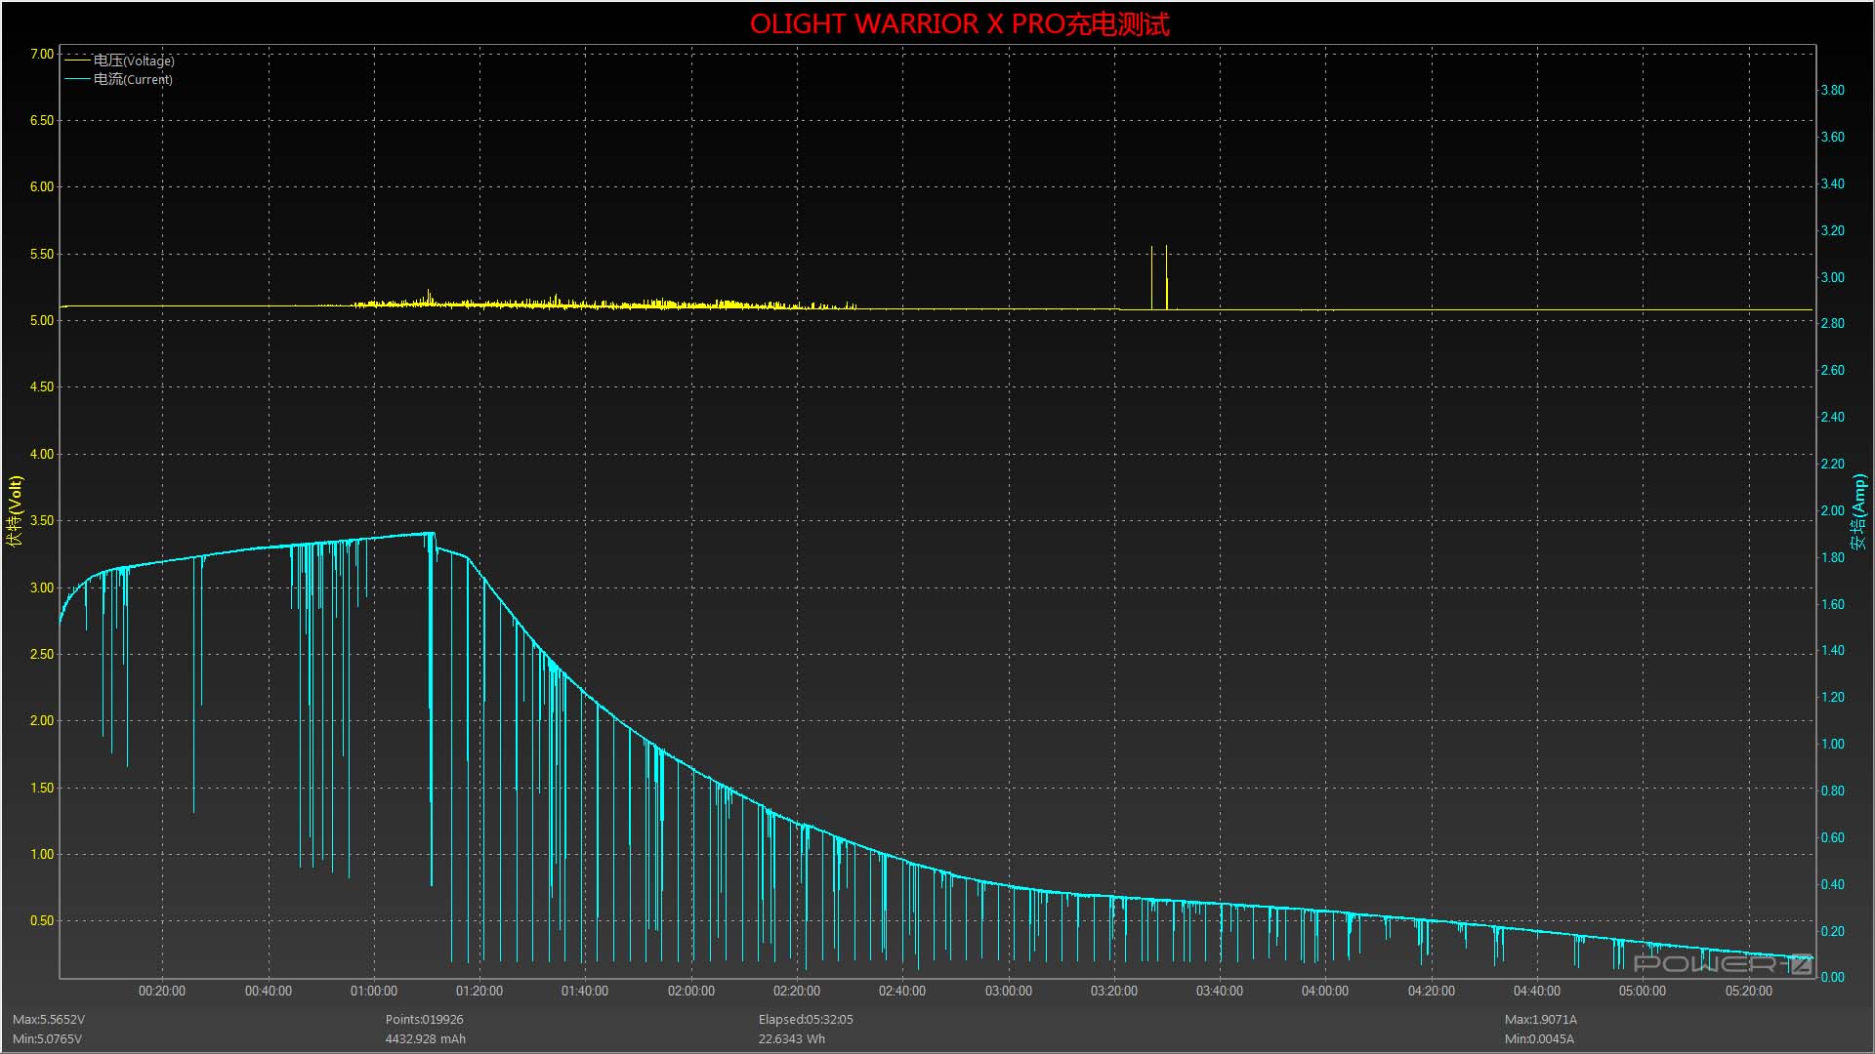Click the 01:00:00 time axis marker
Image resolution: width=1875 pixels, height=1054 pixels.
373,991
